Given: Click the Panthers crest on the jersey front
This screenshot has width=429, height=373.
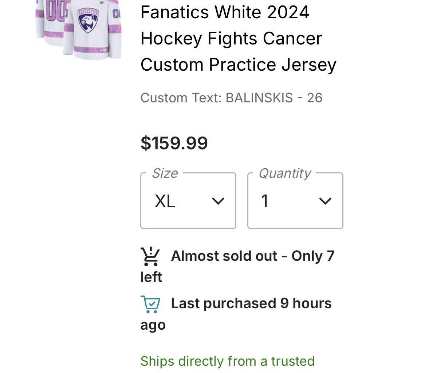Looking at the screenshot, I should point(88,21).
